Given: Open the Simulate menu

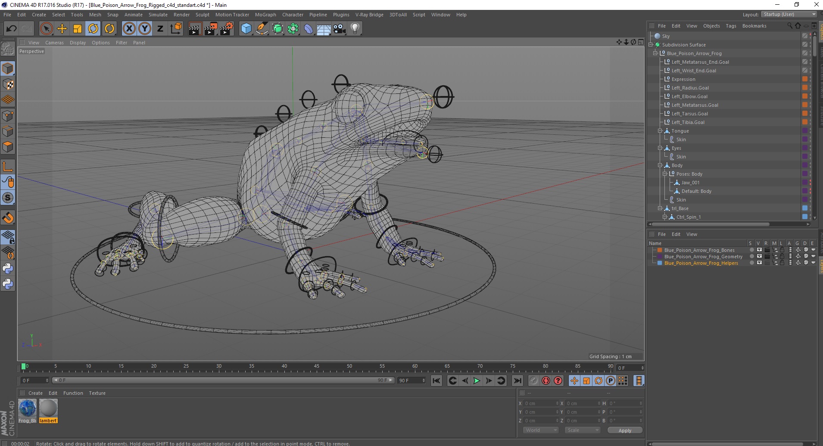Looking at the screenshot, I should coord(158,15).
